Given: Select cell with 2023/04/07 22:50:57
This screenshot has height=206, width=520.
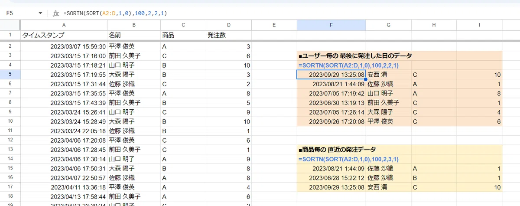Looking at the screenshot, I should (x=64, y=177).
